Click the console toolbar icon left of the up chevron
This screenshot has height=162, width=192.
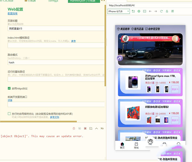tap(91, 128)
